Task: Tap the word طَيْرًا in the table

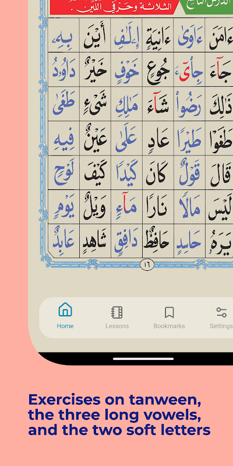Action: (x=190, y=139)
